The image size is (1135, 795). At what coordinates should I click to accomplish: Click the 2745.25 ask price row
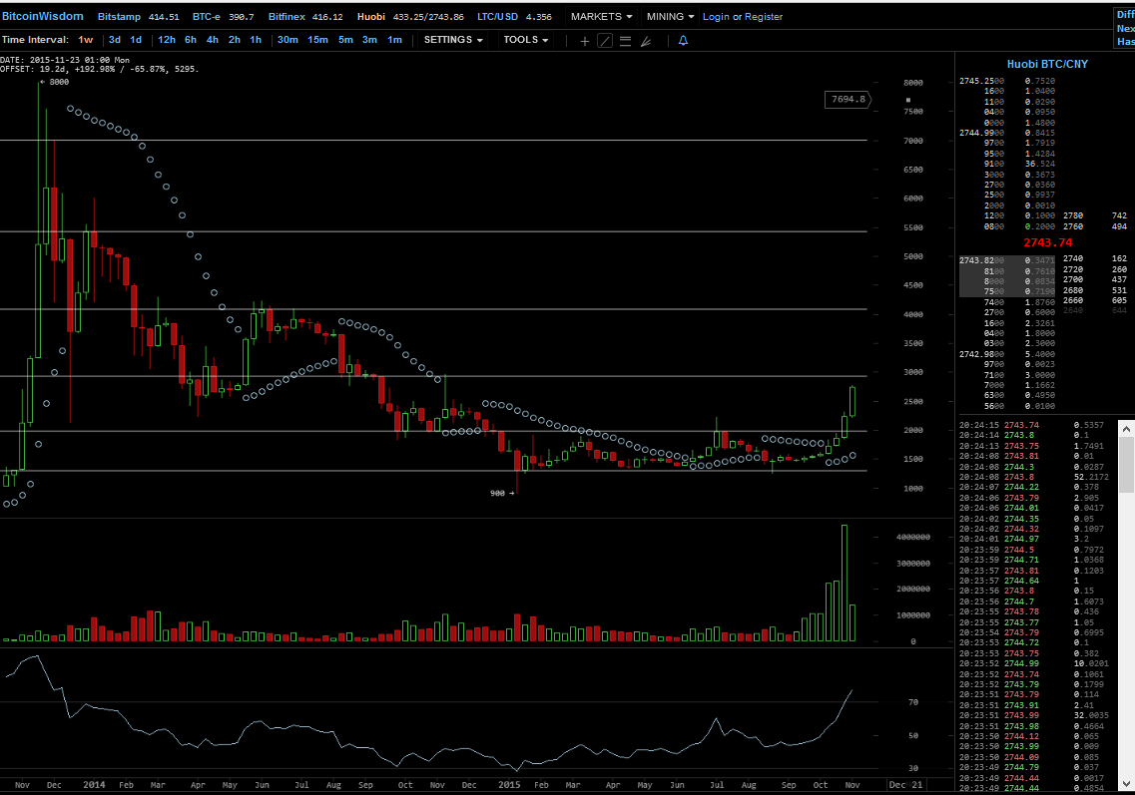[x=1007, y=81]
